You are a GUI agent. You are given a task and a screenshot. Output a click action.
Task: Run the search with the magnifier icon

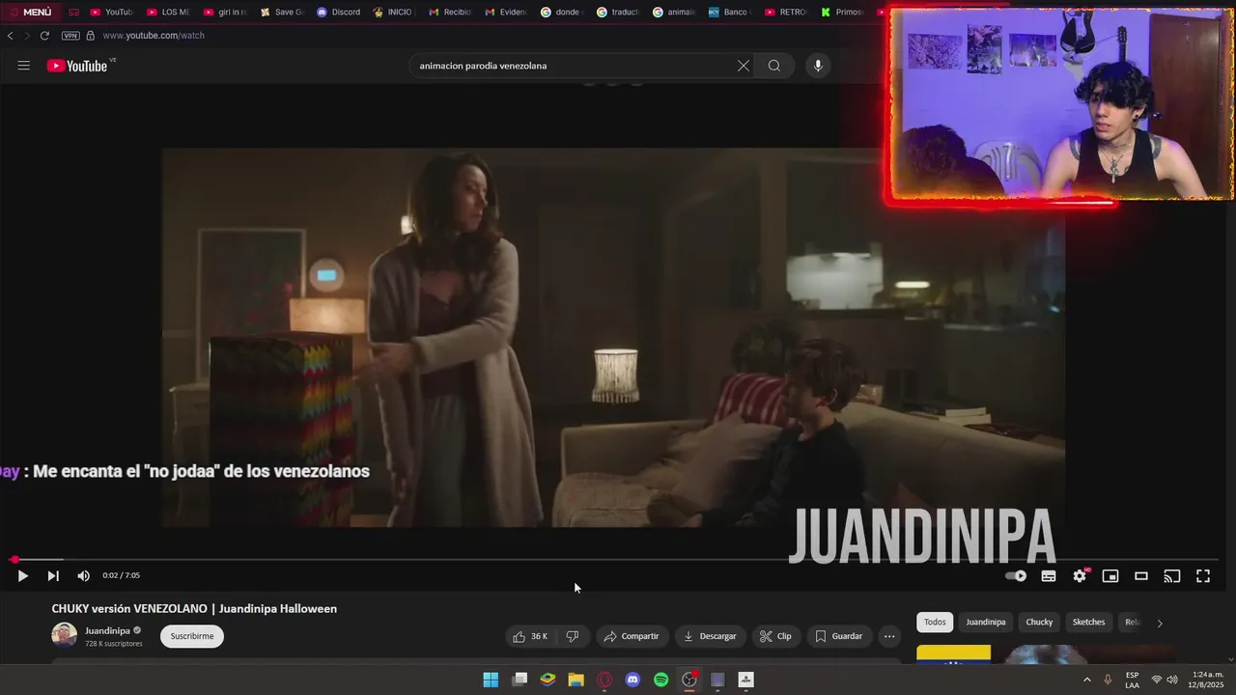(x=773, y=66)
